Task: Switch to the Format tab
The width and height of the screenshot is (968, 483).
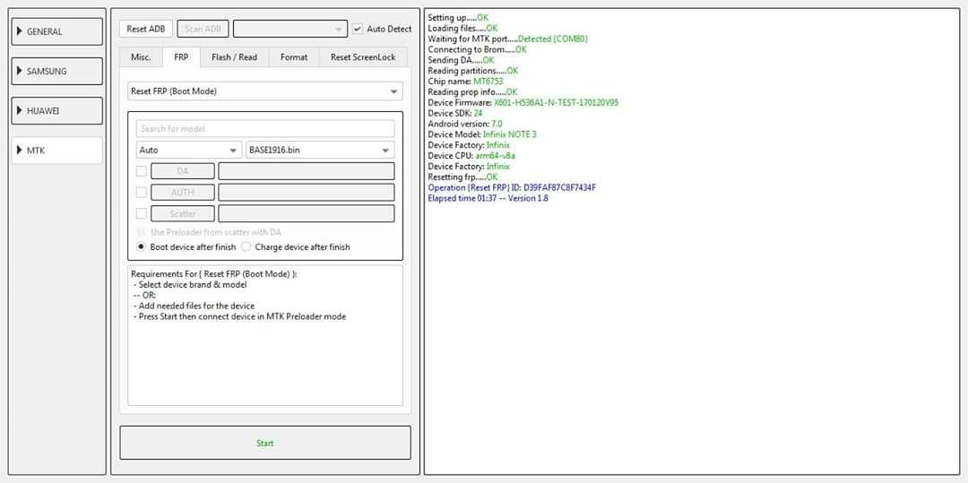Action: [294, 56]
